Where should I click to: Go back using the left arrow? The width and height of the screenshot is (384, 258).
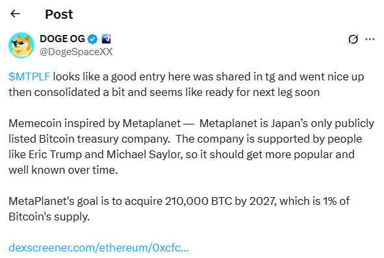15,14
